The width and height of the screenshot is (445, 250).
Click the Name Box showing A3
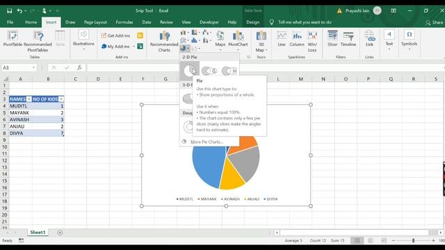tap(19, 67)
